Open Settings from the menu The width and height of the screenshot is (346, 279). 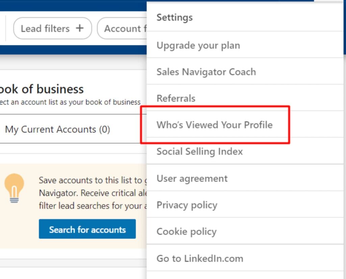(x=175, y=18)
